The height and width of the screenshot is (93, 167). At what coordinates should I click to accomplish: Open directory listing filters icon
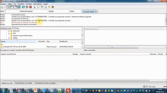coord(42,7)
